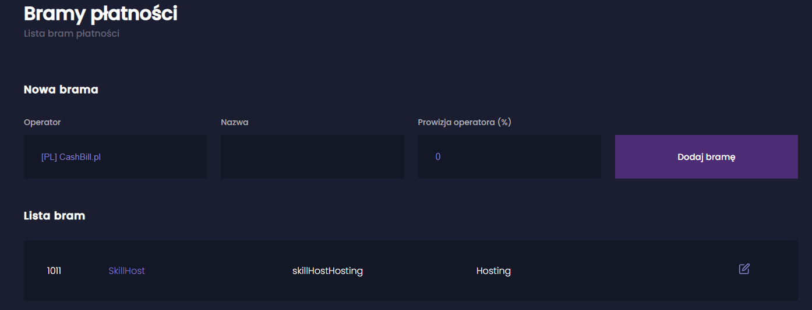
Task: Click the Lista bram płatności subtitle
Action: (x=72, y=34)
